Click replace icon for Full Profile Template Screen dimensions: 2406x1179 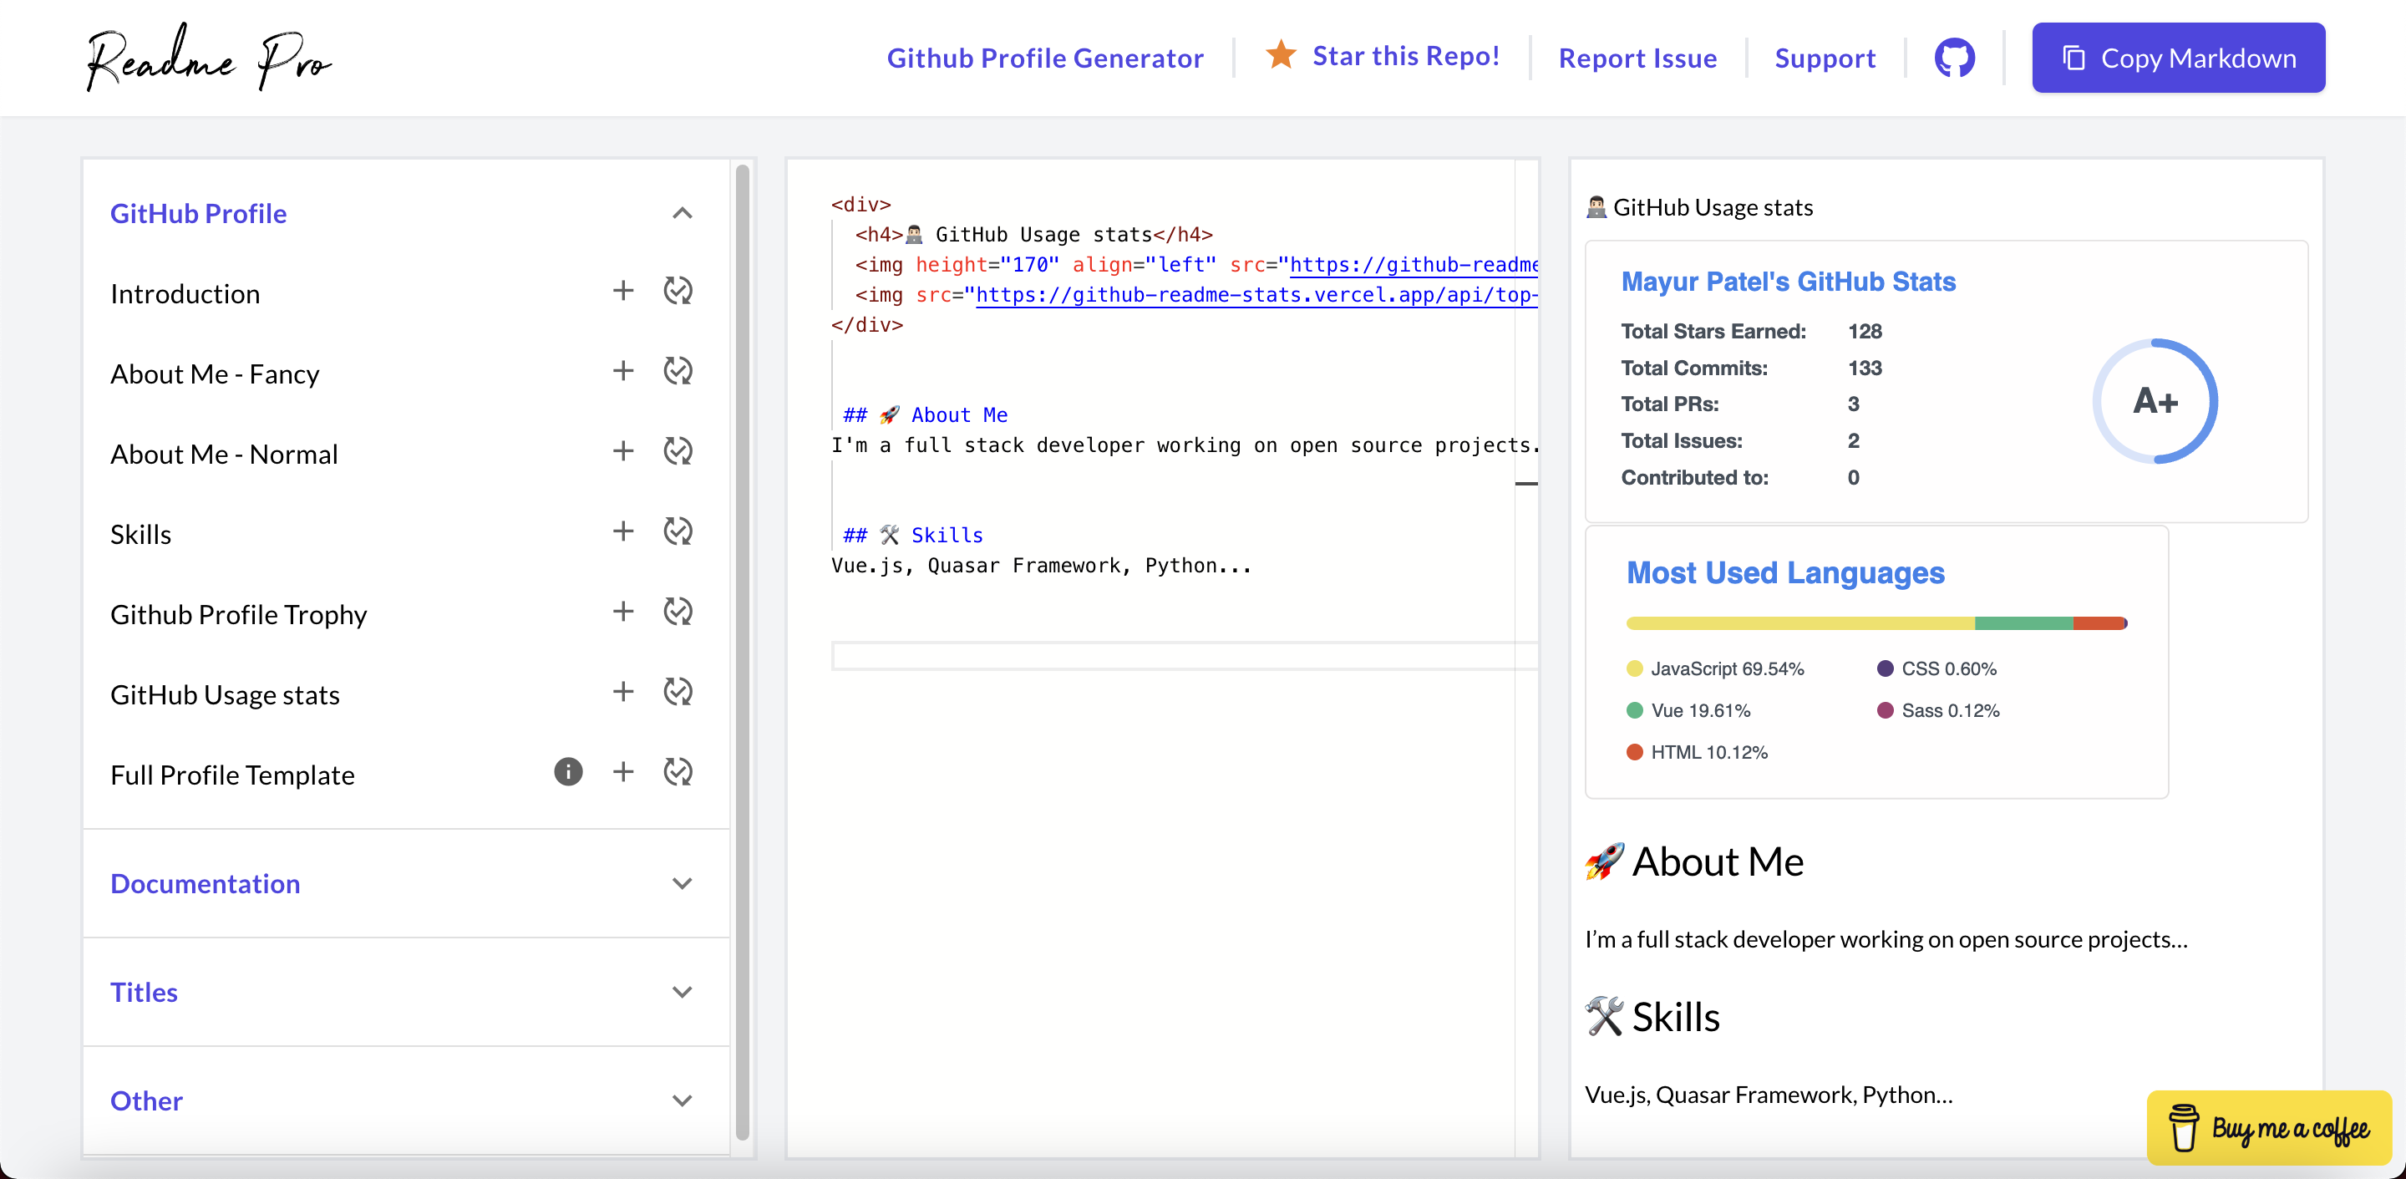(x=678, y=772)
